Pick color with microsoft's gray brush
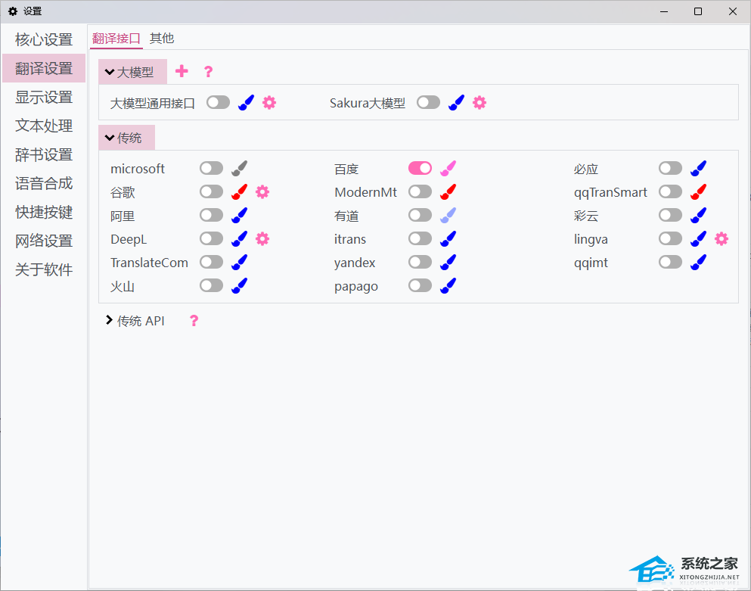This screenshot has width=751, height=591. 239,168
